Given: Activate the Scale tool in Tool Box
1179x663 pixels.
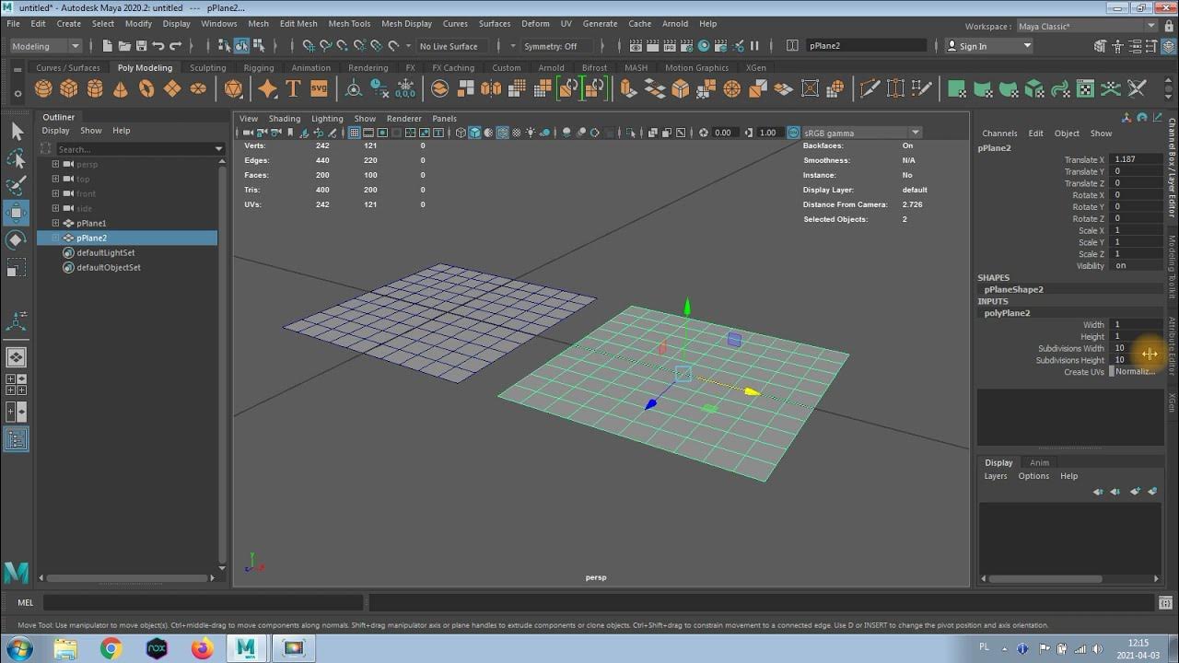Looking at the screenshot, I should pyautogui.click(x=17, y=268).
